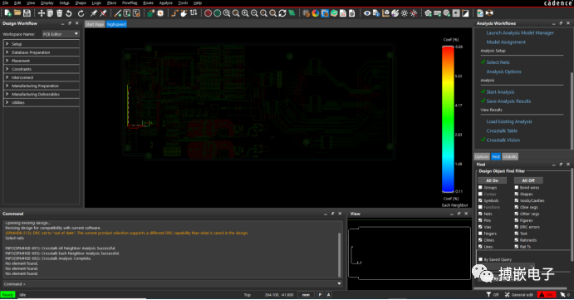Open the Analyze menu
The image size is (574, 300).
165,3
